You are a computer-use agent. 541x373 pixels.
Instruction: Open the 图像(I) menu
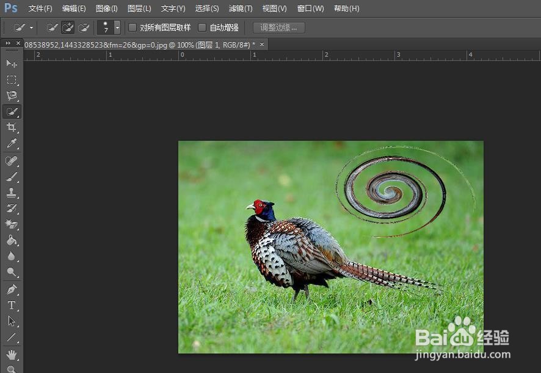(x=107, y=9)
